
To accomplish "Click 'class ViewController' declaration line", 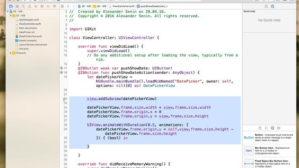I will point(114,38).
